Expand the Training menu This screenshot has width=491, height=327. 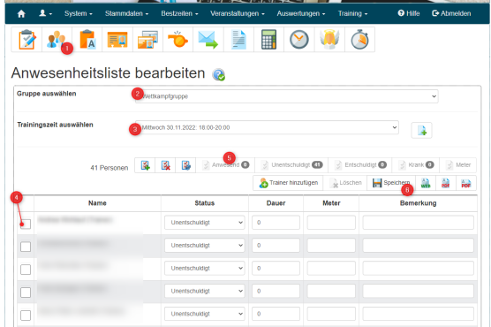click(352, 13)
